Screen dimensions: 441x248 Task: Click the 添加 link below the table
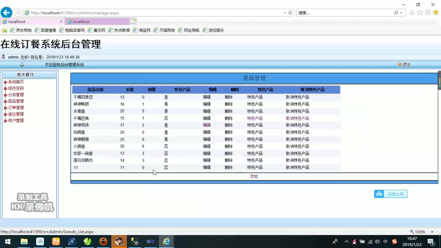click(x=254, y=176)
